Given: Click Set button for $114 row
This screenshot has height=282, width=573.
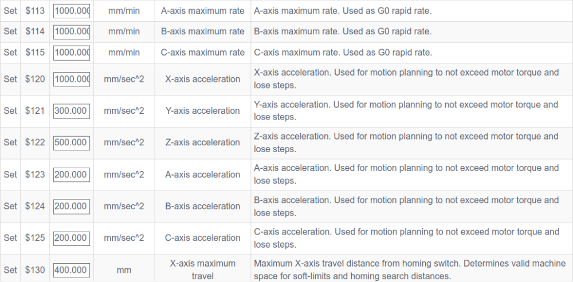Looking at the screenshot, I should coord(10,31).
